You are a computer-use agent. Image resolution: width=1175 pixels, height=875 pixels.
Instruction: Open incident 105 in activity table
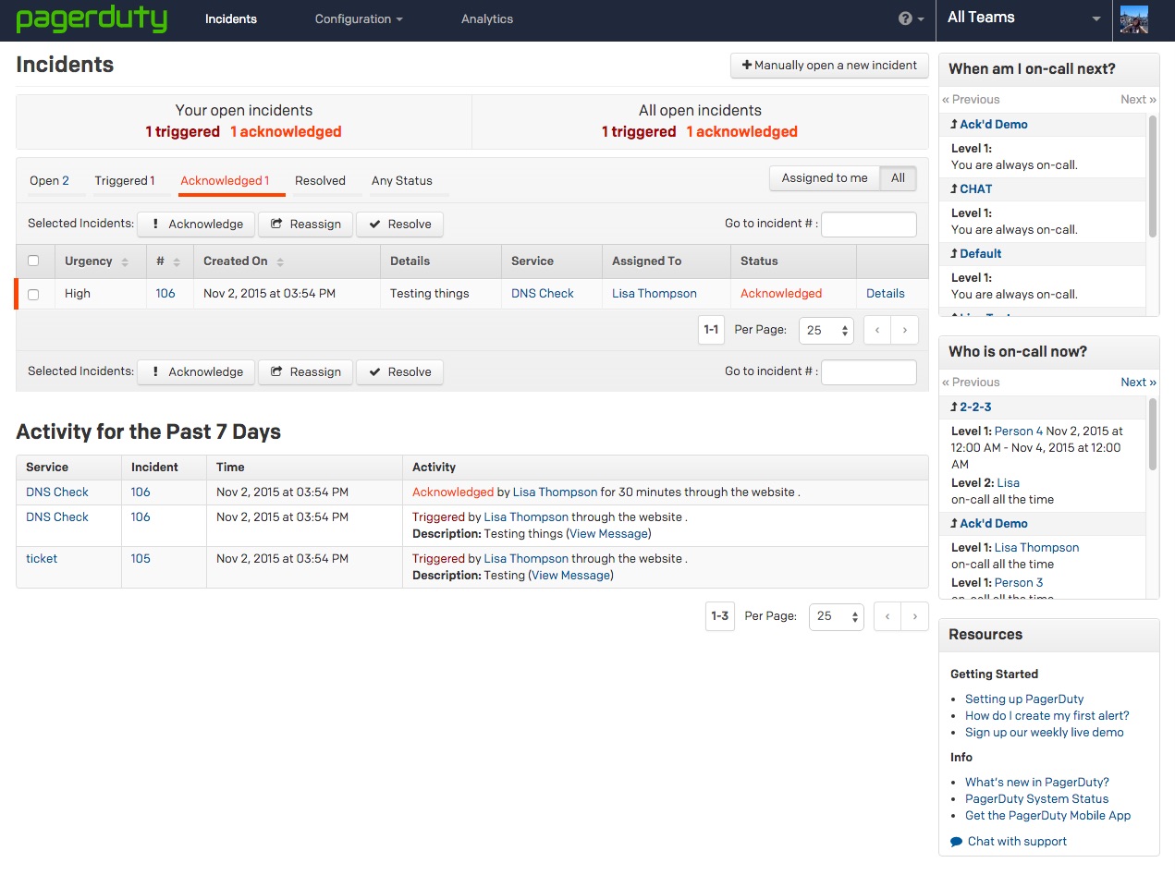click(x=141, y=559)
